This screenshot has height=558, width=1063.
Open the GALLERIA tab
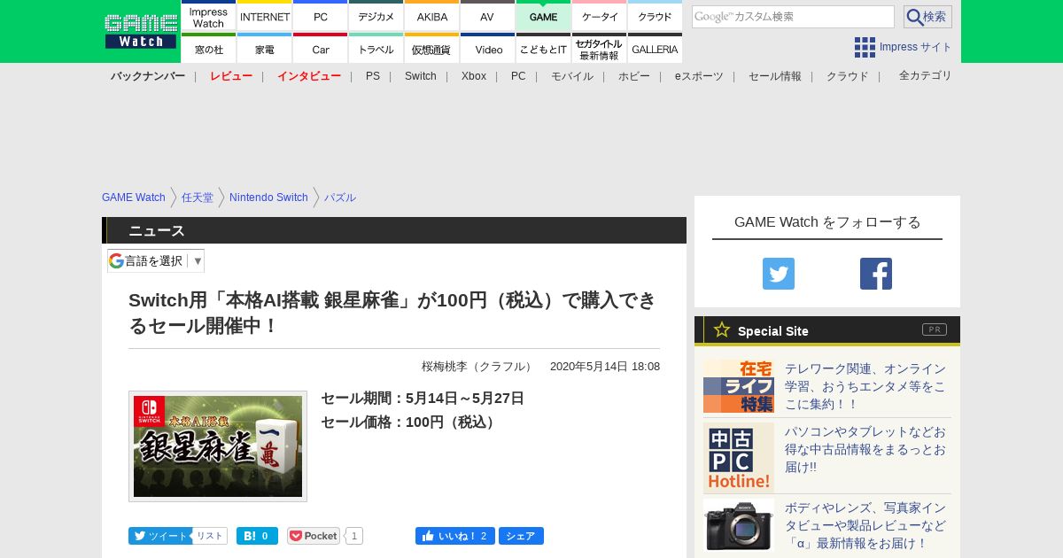tap(656, 49)
